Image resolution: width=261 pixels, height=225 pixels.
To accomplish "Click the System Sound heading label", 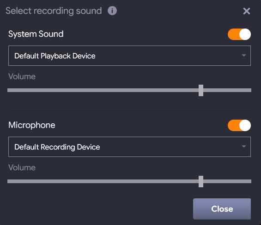I will 36,34.
